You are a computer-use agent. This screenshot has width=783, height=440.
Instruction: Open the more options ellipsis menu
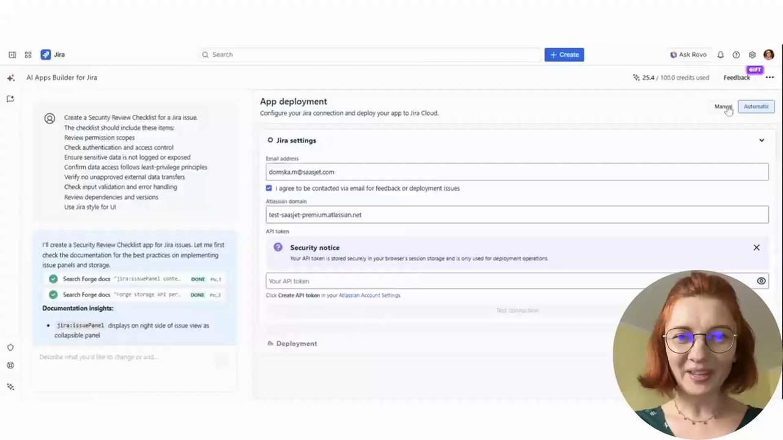pyautogui.click(x=770, y=78)
